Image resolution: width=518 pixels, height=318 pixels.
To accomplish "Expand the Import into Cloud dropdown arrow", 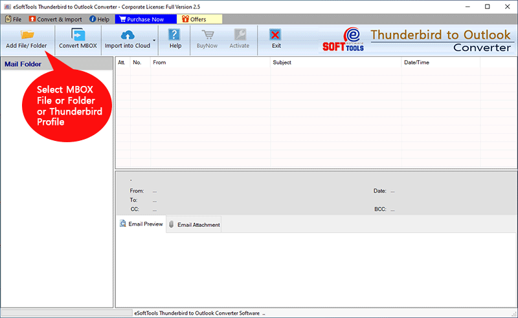I will pyautogui.click(x=154, y=40).
